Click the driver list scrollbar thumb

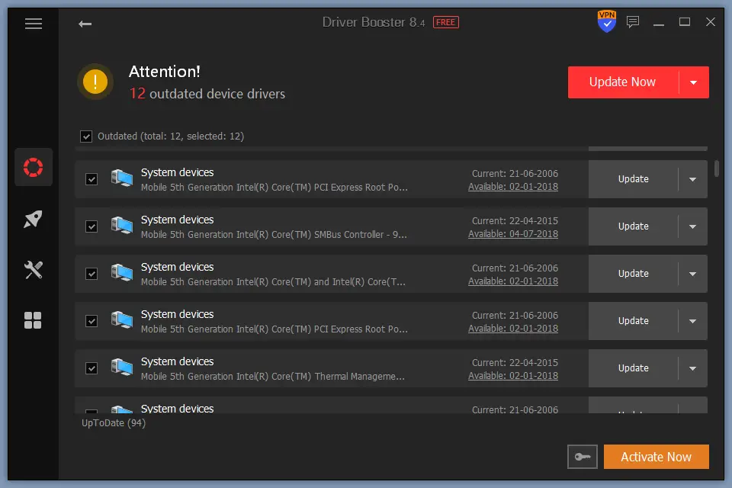coord(716,168)
